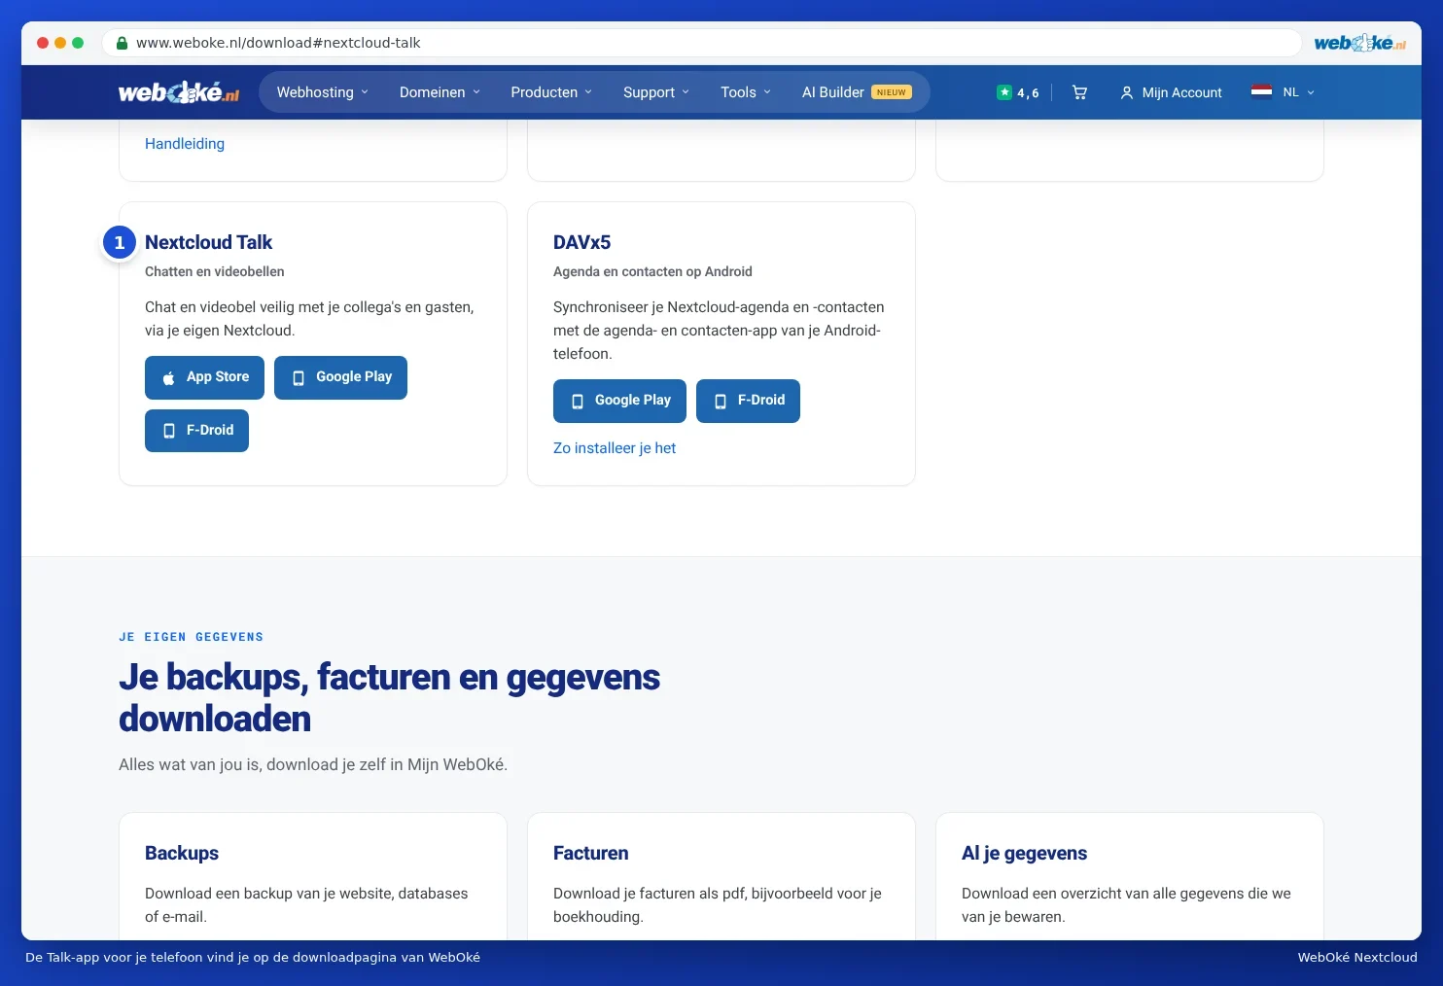Image resolution: width=1443 pixels, height=986 pixels.
Task: Expand the Domeinen menu
Action: [440, 92]
